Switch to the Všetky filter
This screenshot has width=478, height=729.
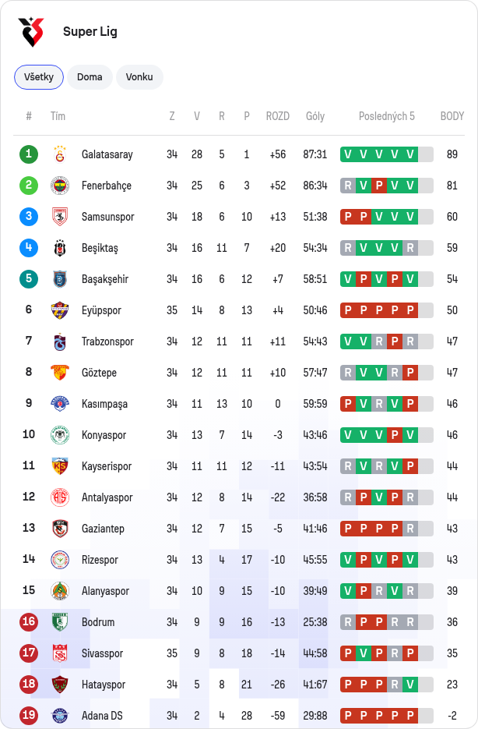coord(39,77)
